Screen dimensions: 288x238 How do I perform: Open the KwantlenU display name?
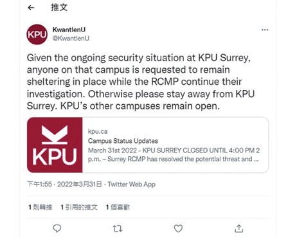[x=69, y=30]
